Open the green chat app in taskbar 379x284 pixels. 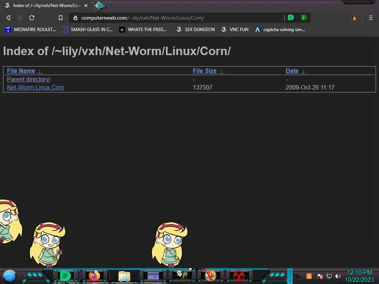pos(65,276)
